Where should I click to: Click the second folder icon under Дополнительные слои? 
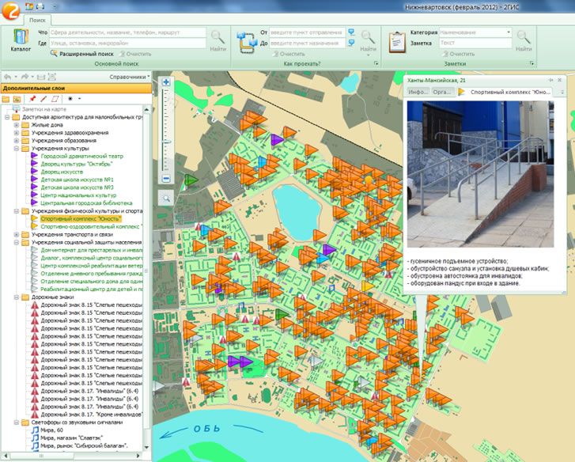coord(17,99)
